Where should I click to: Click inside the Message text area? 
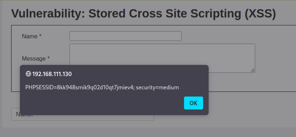[162, 54]
